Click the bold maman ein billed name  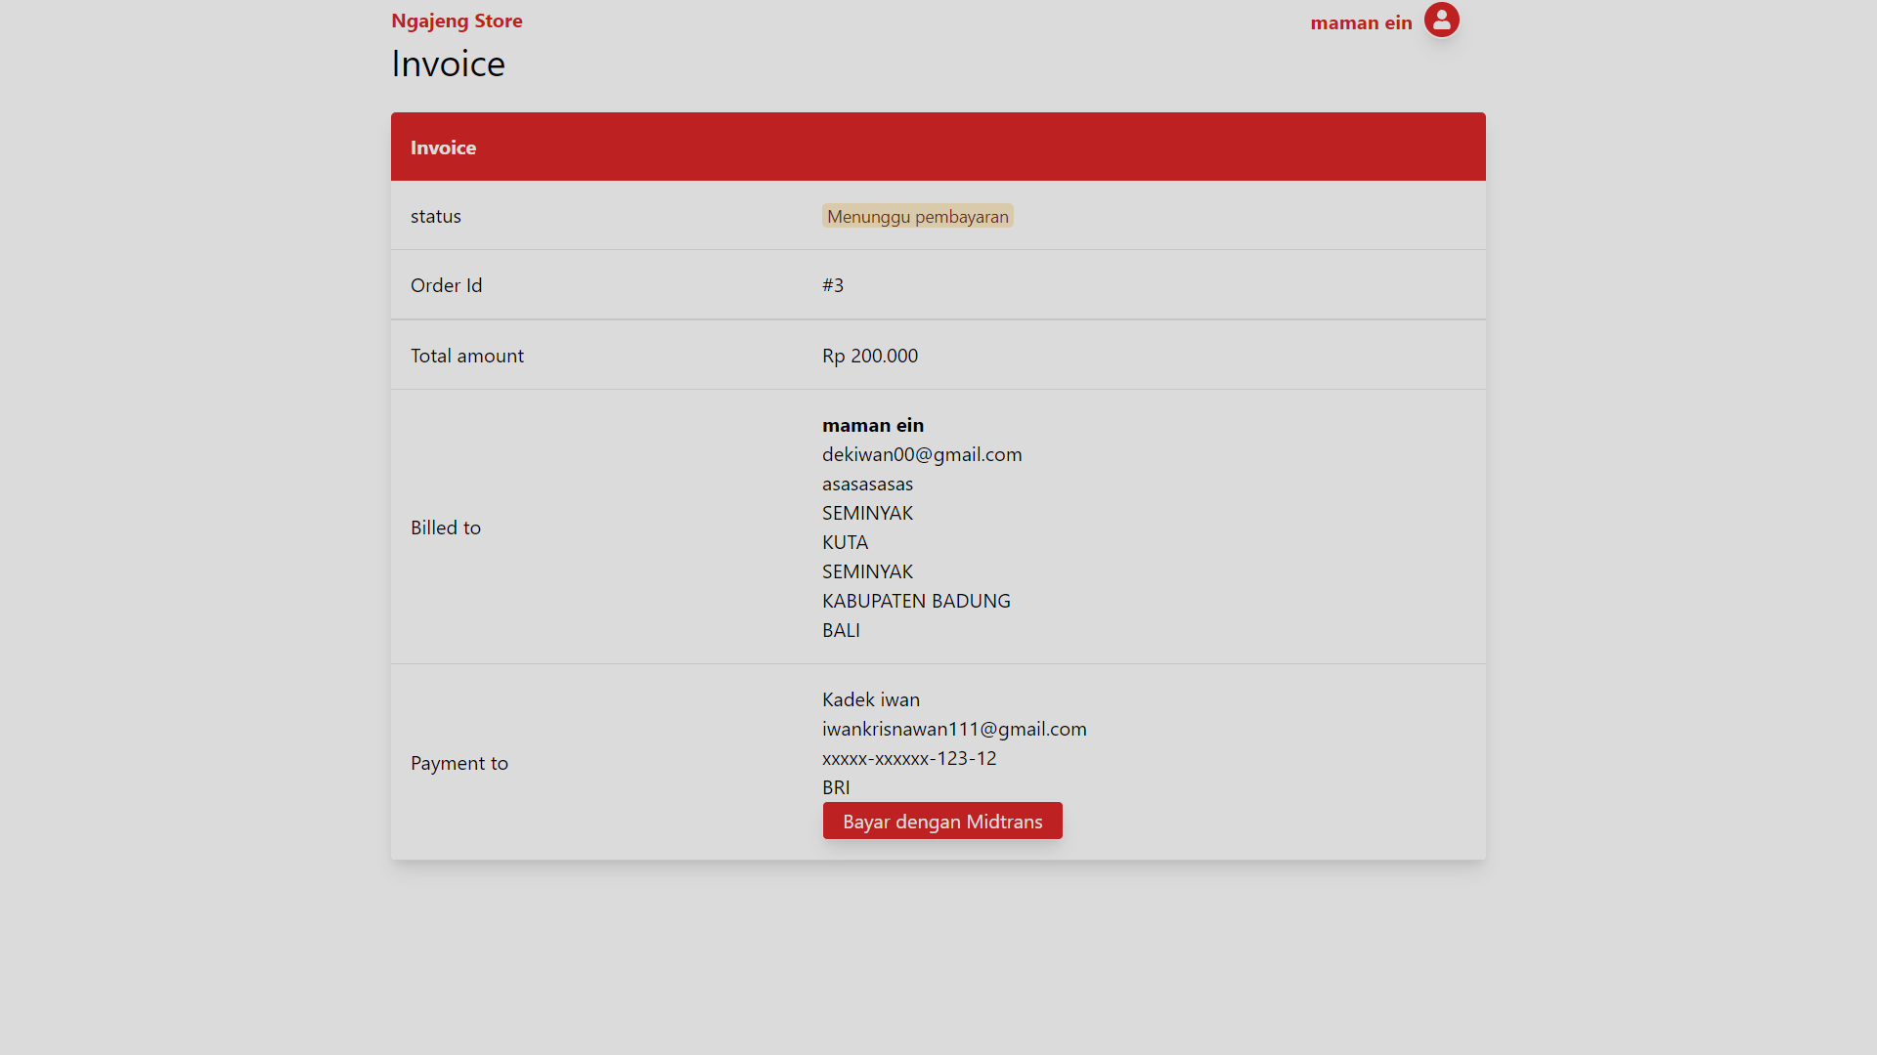tap(872, 425)
